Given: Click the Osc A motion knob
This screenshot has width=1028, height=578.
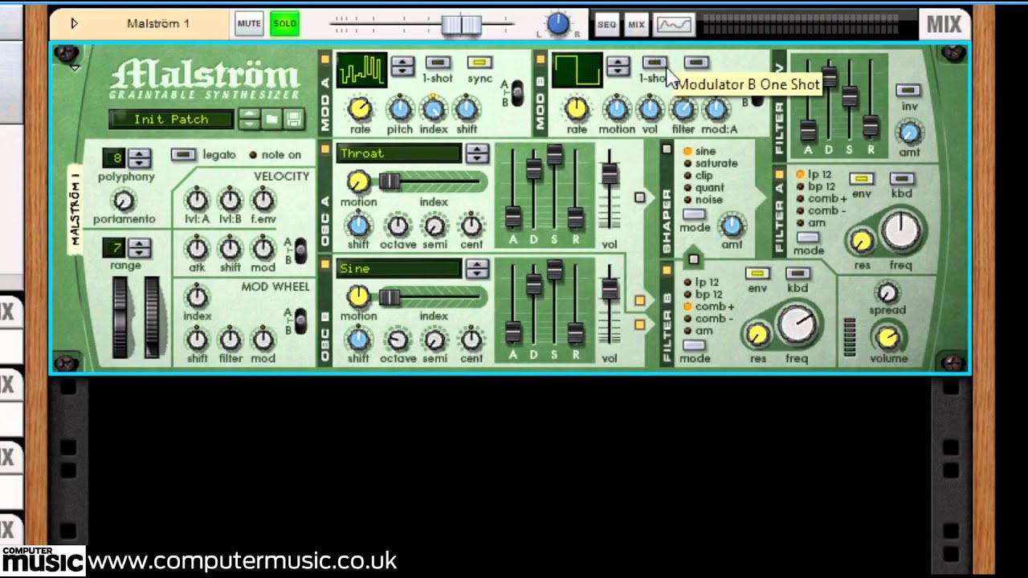Looking at the screenshot, I should click(x=358, y=181).
